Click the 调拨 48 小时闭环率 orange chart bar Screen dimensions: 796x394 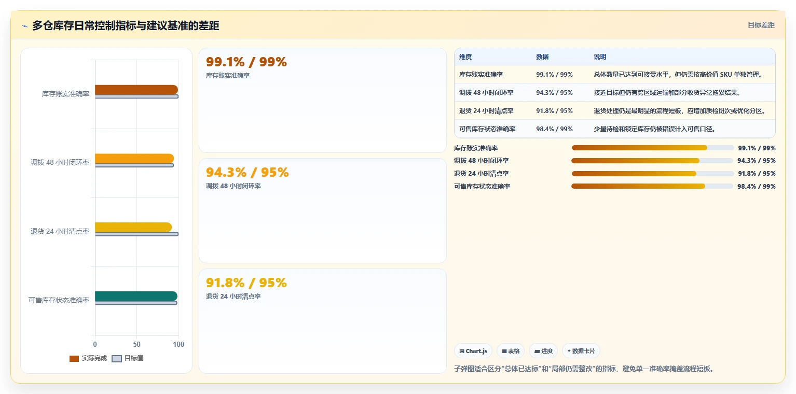134,159
